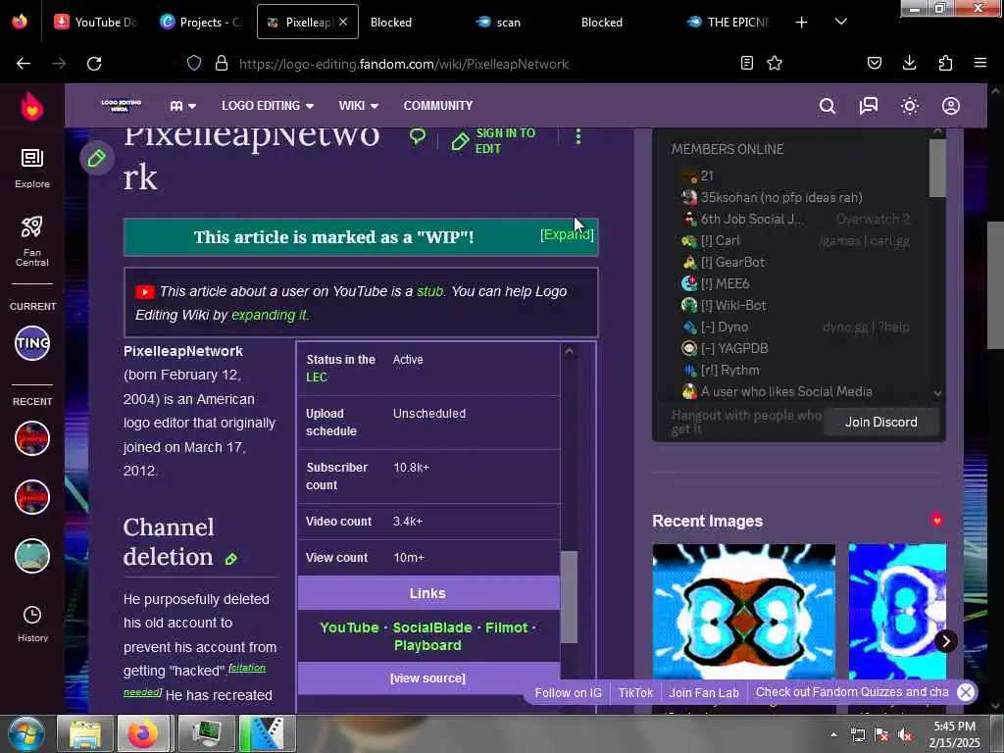Open the Firefox downloads panel
Viewport: 1004px width, 753px height.
pos(909,63)
